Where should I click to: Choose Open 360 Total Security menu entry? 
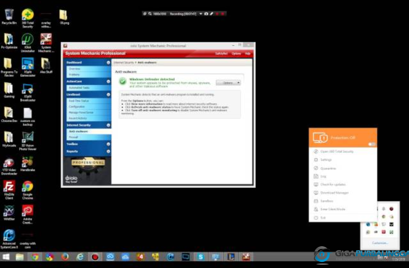(x=343, y=152)
